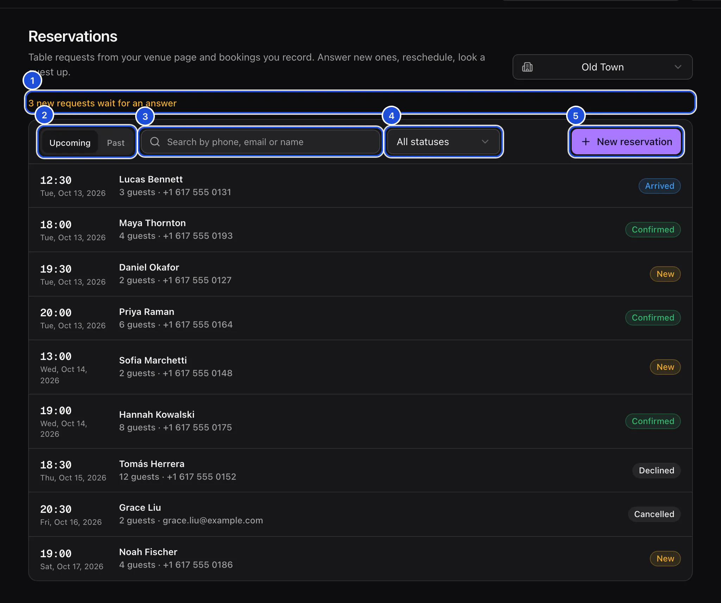Image resolution: width=721 pixels, height=603 pixels.
Task: Click the 20:30 time entry
Action: [56, 509]
